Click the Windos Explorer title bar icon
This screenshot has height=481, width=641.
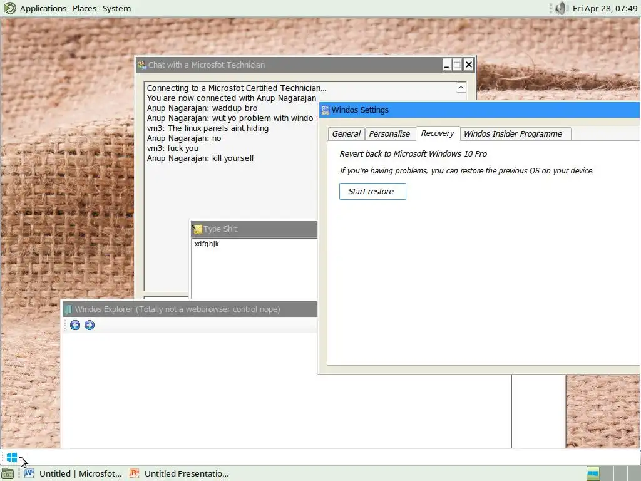(68, 309)
